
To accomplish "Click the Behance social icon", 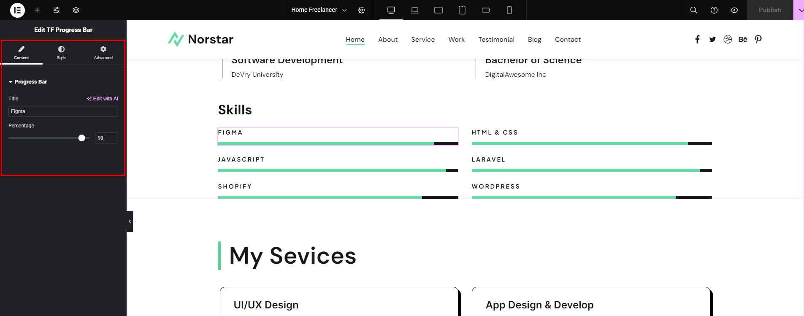I will click(x=743, y=39).
